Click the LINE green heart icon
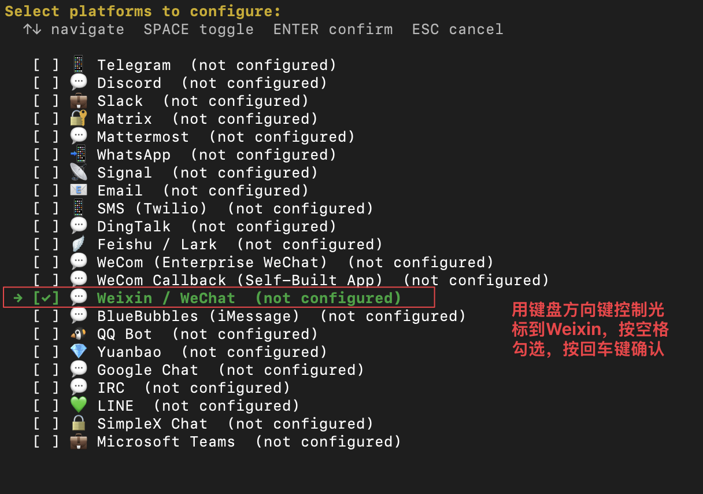 point(78,405)
